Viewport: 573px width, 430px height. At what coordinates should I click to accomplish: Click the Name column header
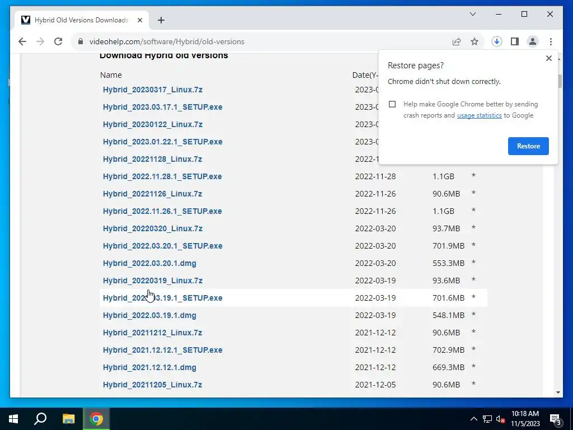(111, 75)
